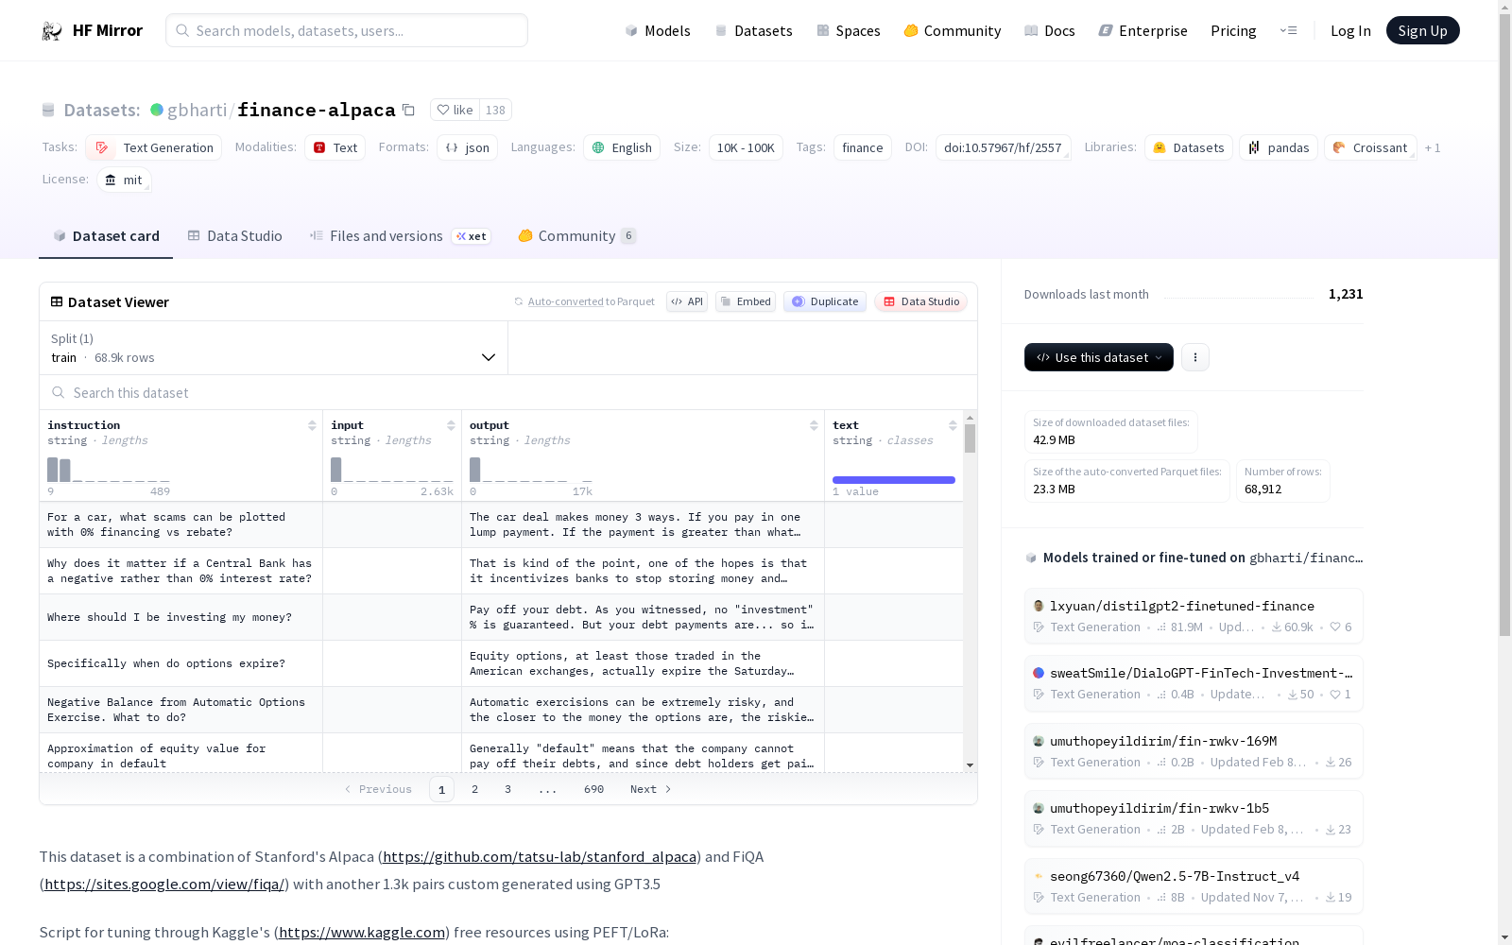The image size is (1512, 945).
Task: Click the Duplicate button
Action: pos(825,301)
